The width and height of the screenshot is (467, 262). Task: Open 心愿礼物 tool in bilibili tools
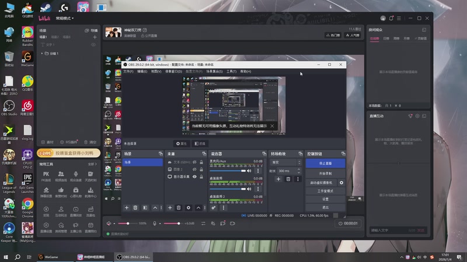(76, 192)
